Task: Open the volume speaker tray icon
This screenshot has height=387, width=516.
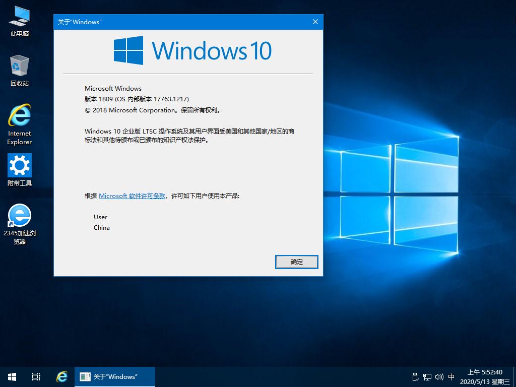Action: click(x=439, y=377)
